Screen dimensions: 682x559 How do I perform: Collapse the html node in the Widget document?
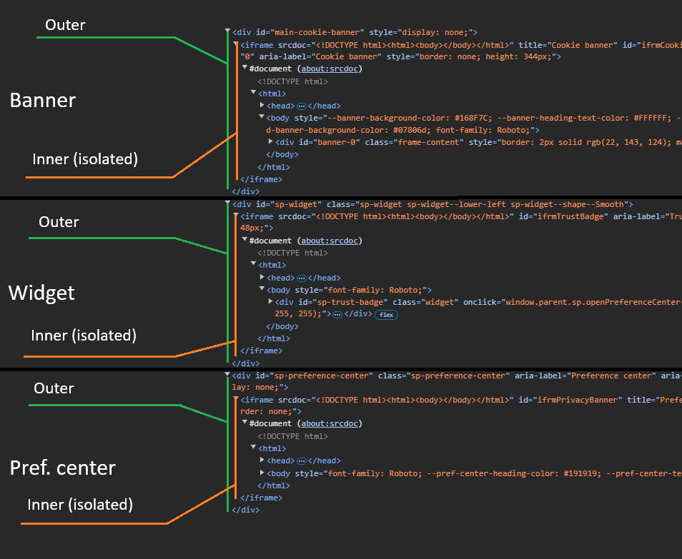pos(253,265)
